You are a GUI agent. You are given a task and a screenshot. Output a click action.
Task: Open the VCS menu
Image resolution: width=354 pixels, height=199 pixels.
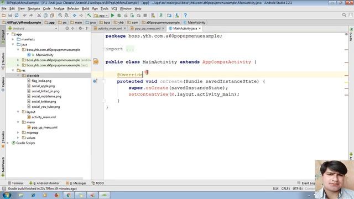pyautogui.click(x=114, y=9)
